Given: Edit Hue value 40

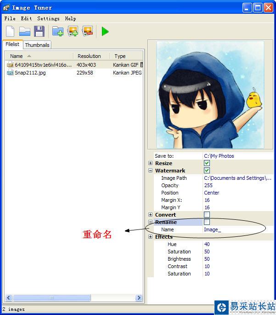Looking at the screenshot, I should point(238,244).
